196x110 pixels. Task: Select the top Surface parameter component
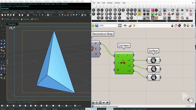click(154, 61)
